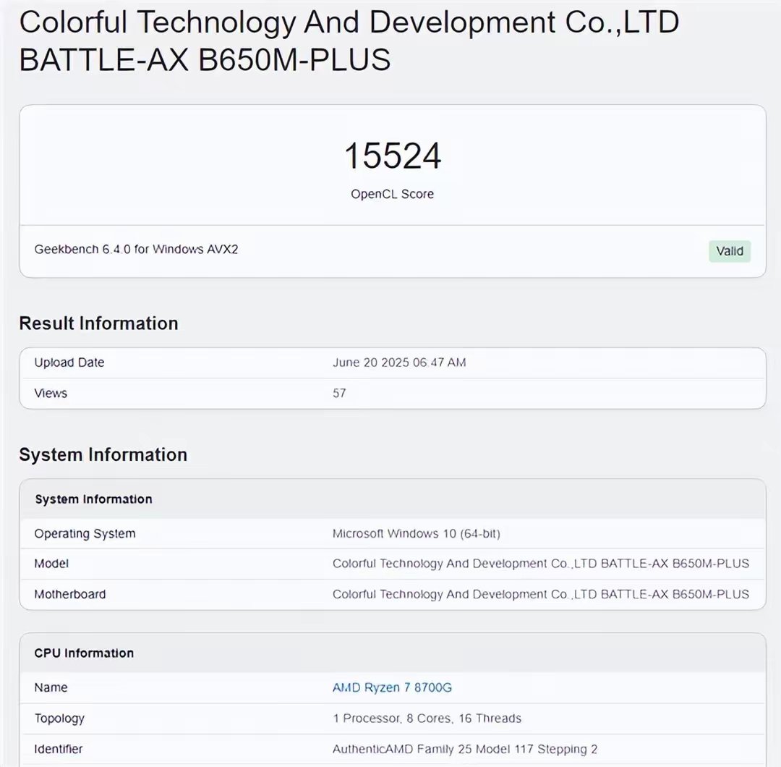The height and width of the screenshot is (767, 781).
Task: Click the System Information table header
Action: [93, 499]
